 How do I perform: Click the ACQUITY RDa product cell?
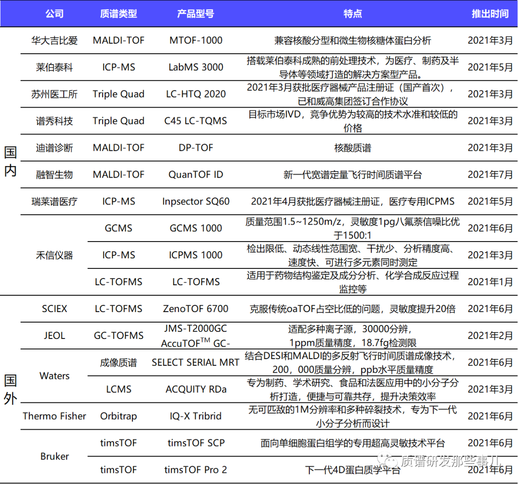coord(196,389)
